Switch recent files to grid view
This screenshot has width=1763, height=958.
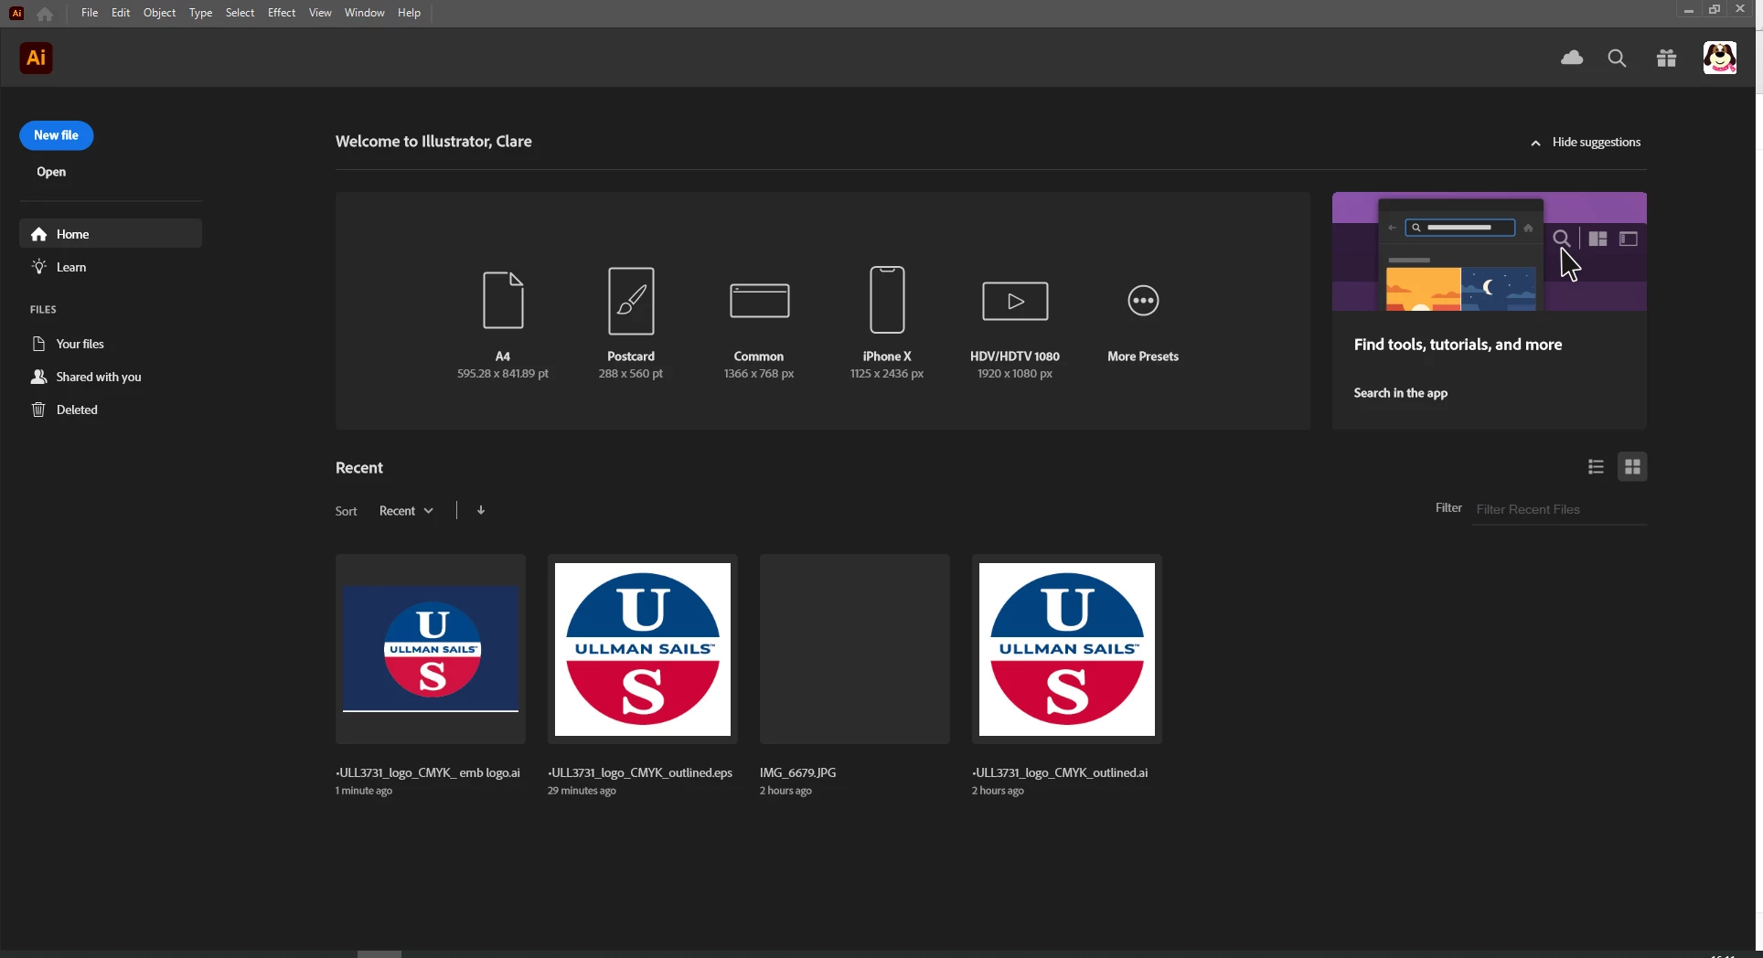point(1632,467)
